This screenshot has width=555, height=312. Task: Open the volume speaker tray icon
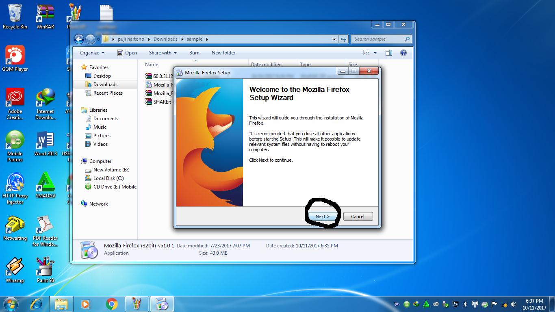click(514, 304)
